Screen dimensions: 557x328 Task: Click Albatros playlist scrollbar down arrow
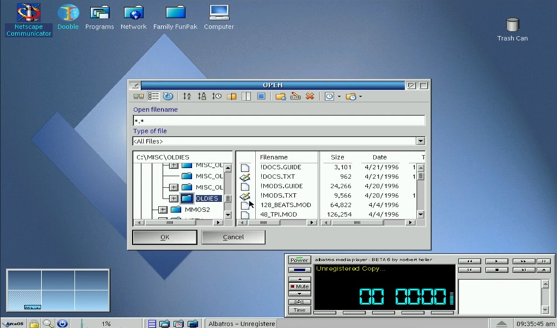(x=545, y=310)
